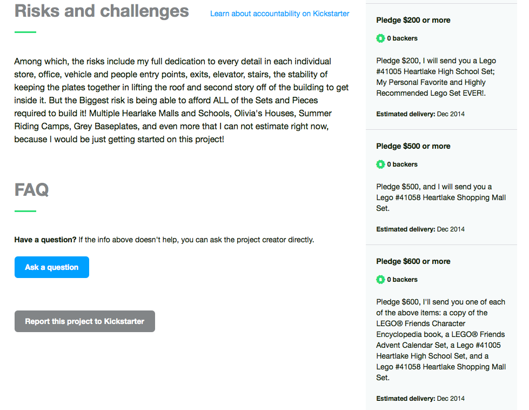The image size is (529, 410).
Task: Click the 'Risks and challenges' heading
Action: [102, 11]
